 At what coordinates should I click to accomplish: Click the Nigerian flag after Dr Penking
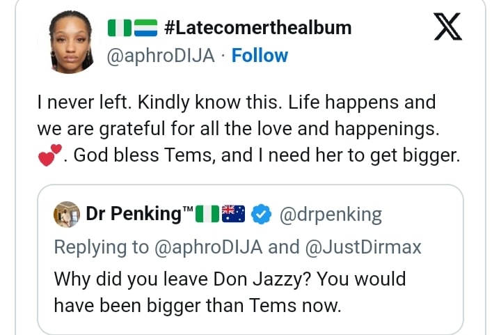(x=207, y=215)
